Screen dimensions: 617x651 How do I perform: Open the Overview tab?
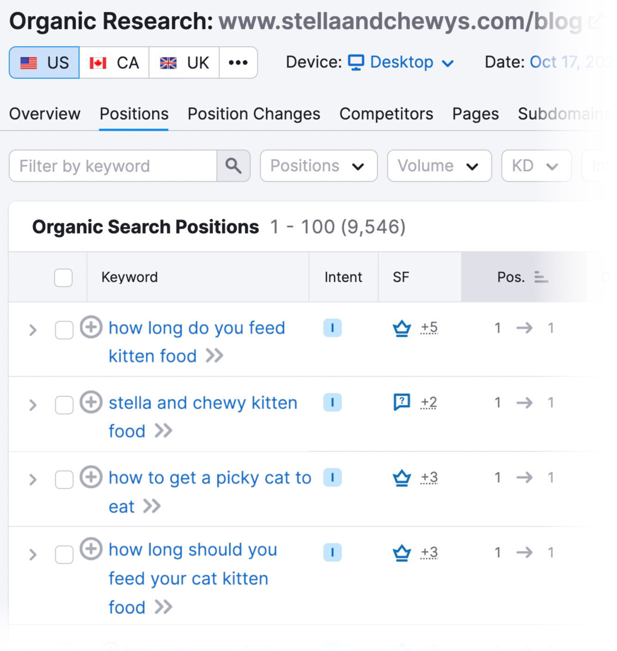45,114
